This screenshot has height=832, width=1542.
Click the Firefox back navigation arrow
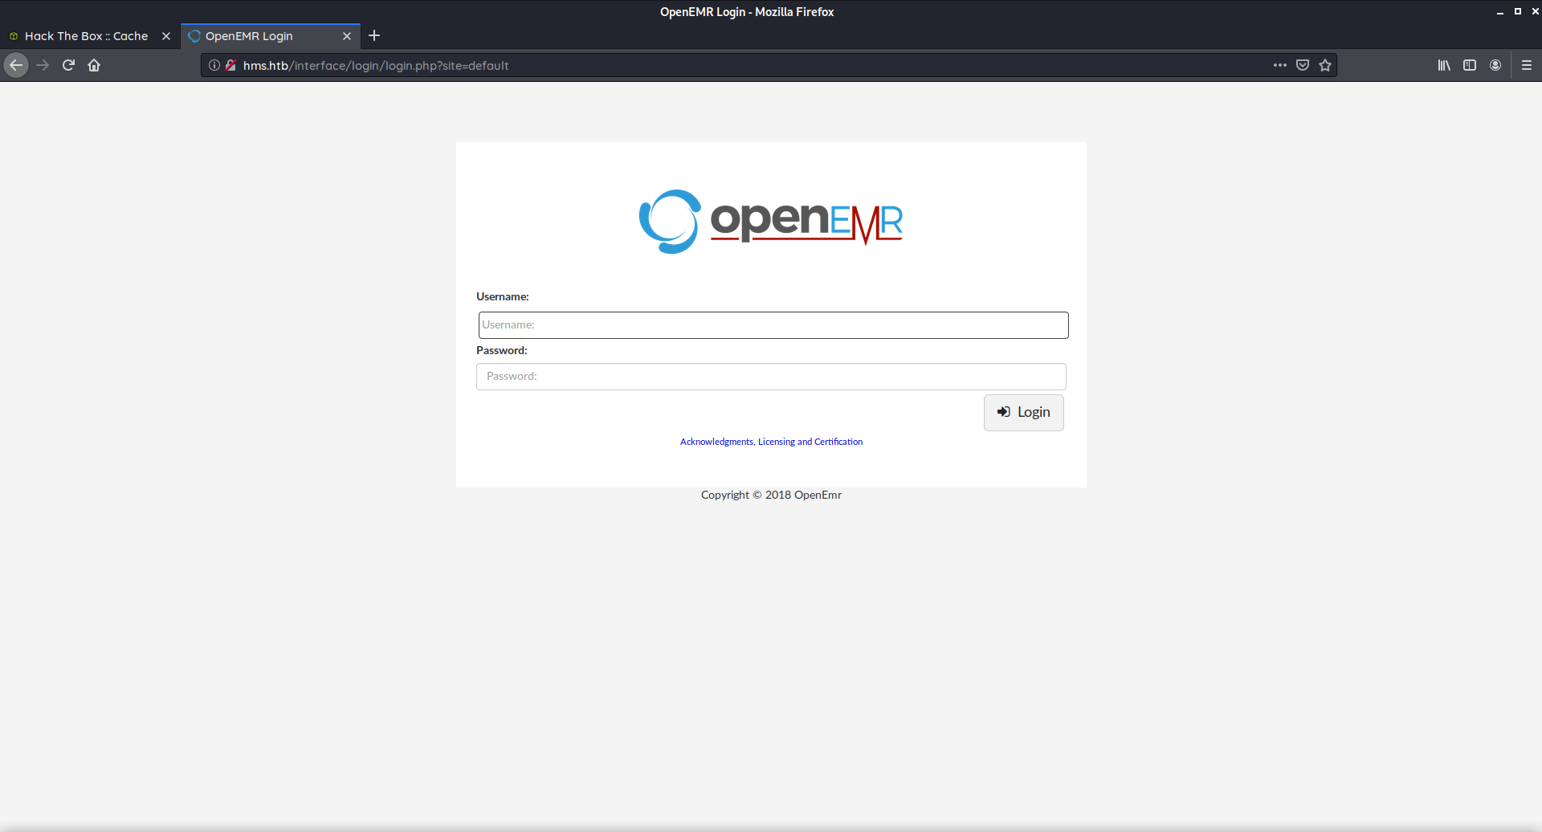[16, 65]
